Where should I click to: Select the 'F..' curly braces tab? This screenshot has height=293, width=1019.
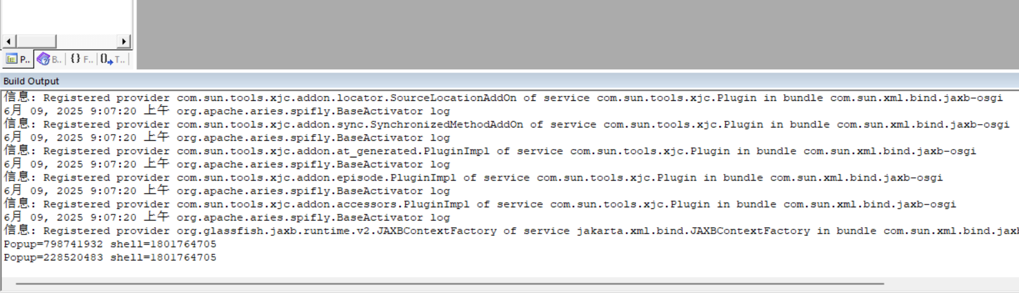[81, 59]
